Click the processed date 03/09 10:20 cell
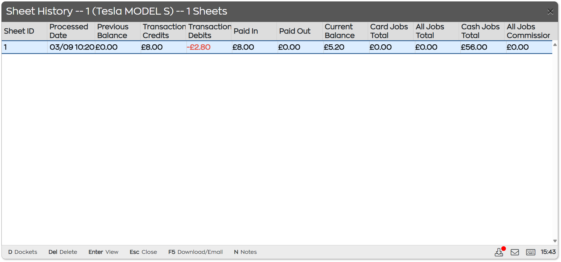This screenshot has width=561, height=262. pos(72,47)
